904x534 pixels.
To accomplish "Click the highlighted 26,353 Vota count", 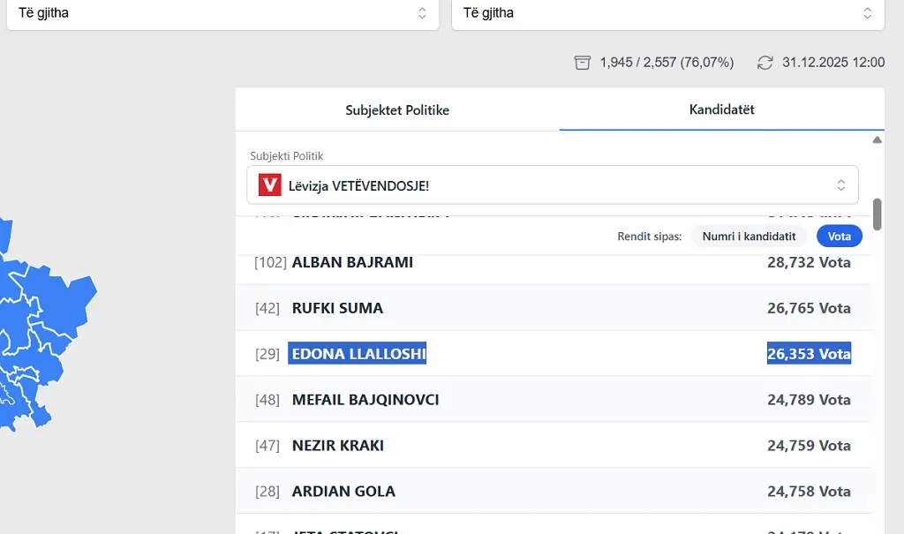I will tap(809, 354).
